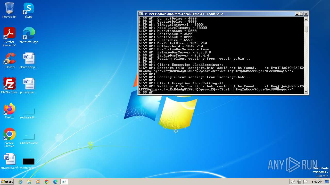Click the 'WanTimeout = 8000' line
This screenshot has height=185, width=330.
tap(166, 37)
